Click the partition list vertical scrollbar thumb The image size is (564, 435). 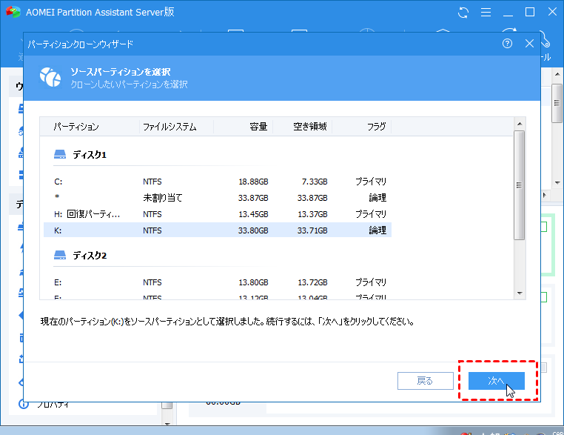tap(519, 185)
